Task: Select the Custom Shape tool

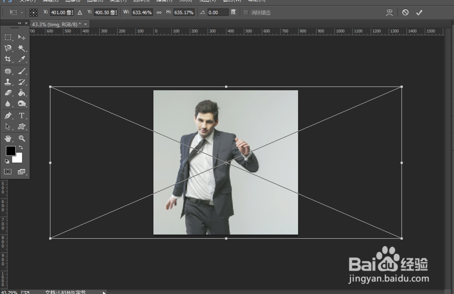Action: click(x=21, y=126)
